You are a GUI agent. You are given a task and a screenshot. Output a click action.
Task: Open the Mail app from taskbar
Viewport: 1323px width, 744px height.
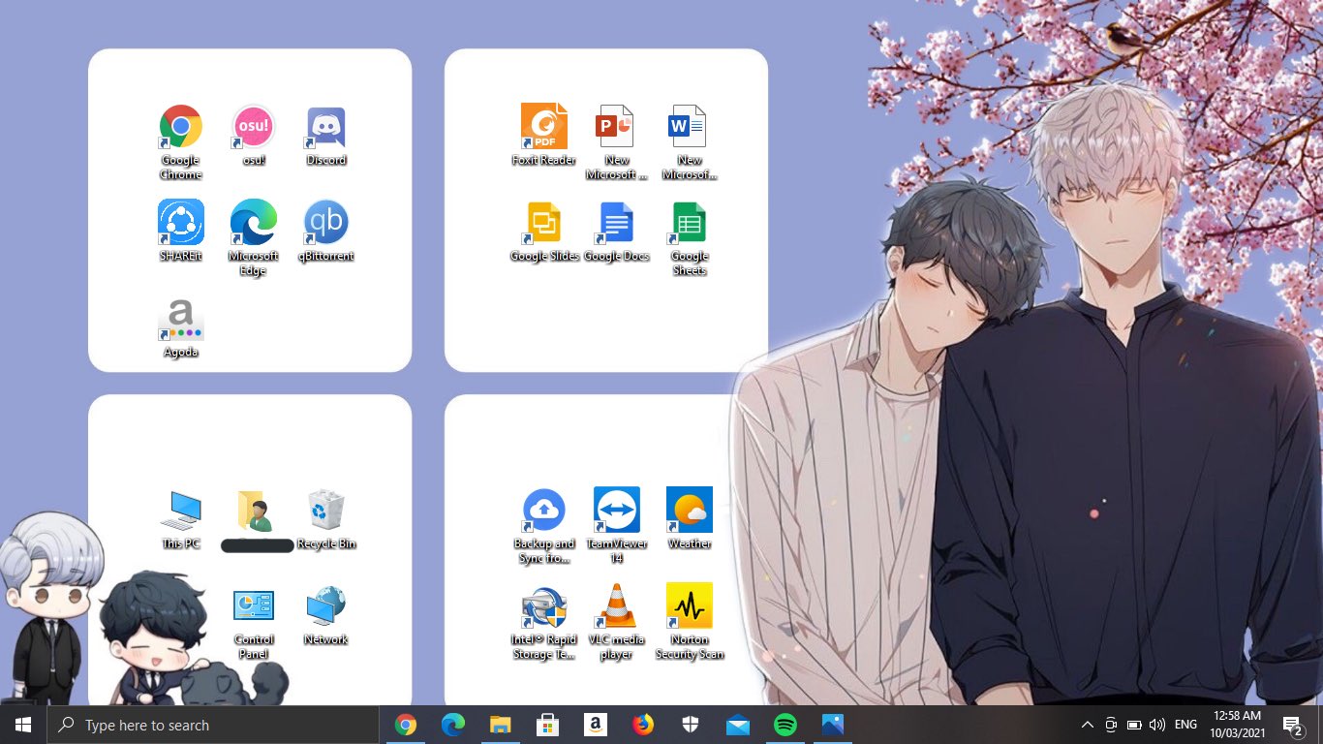pos(738,725)
